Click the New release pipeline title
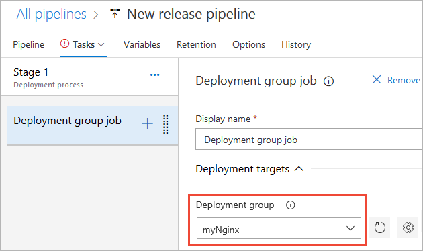This screenshot has width=423, height=251. pos(191,14)
